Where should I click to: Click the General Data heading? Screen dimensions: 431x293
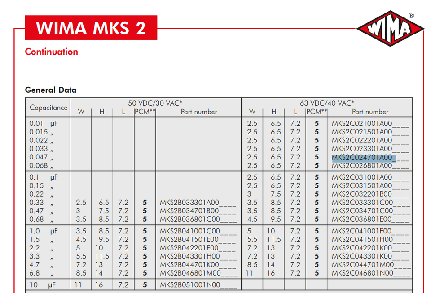click(50, 90)
